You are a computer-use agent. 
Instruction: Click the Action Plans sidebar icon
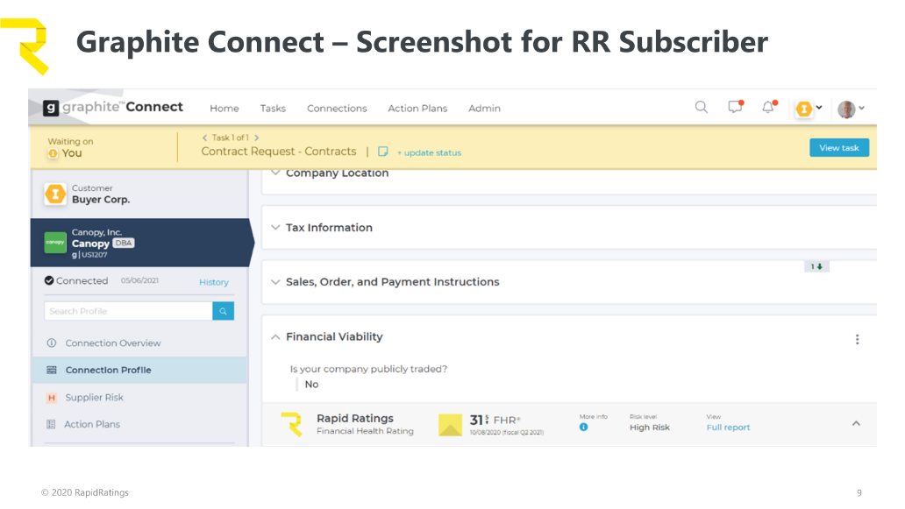tap(51, 424)
